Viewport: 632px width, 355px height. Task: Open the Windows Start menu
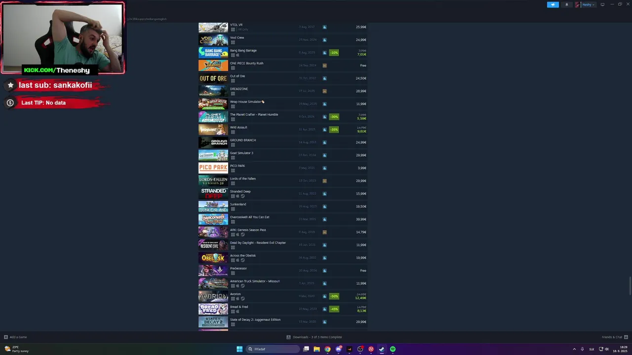click(x=239, y=349)
